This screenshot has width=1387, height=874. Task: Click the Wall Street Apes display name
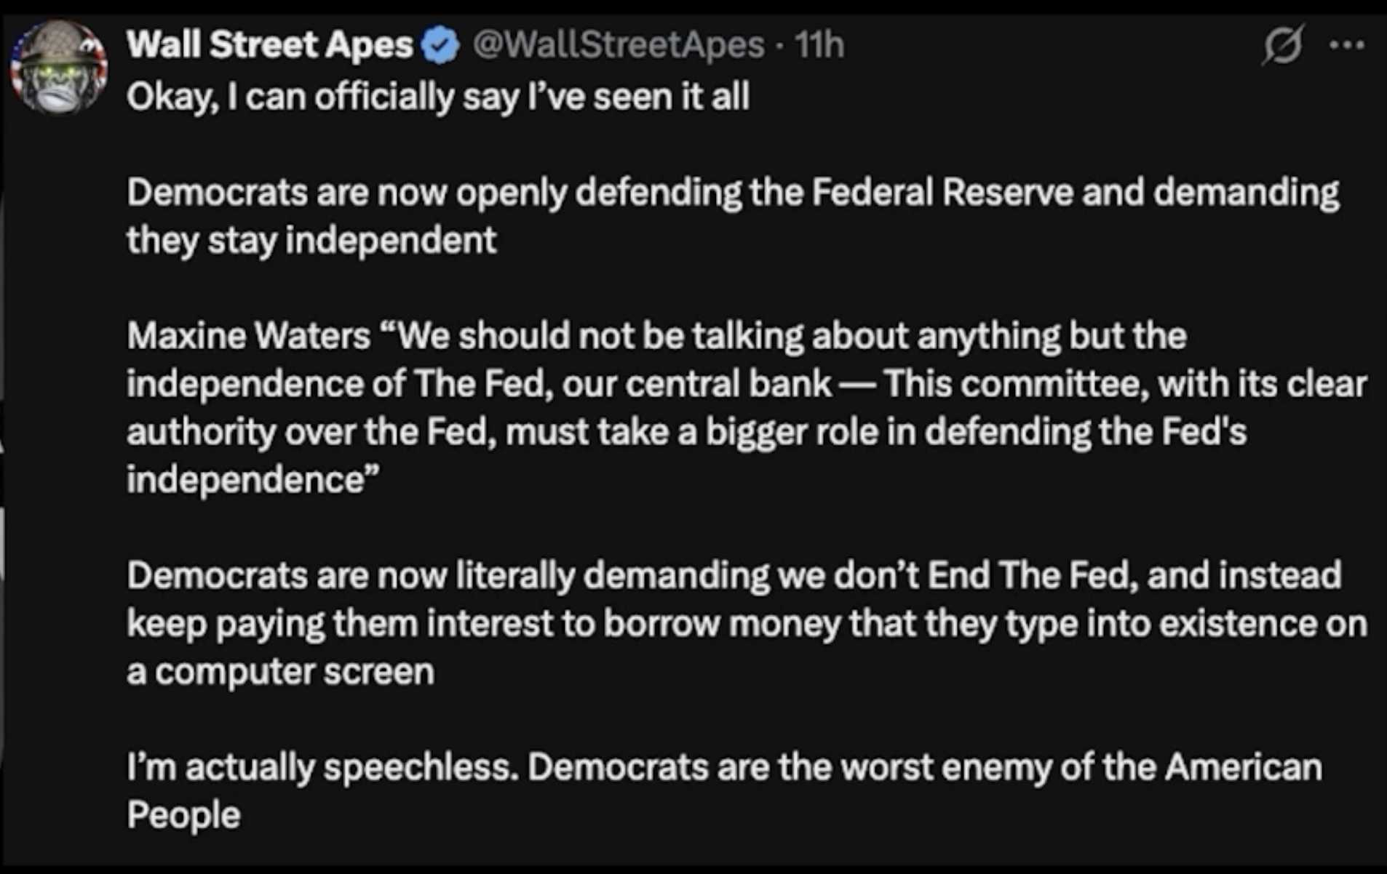[269, 45]
